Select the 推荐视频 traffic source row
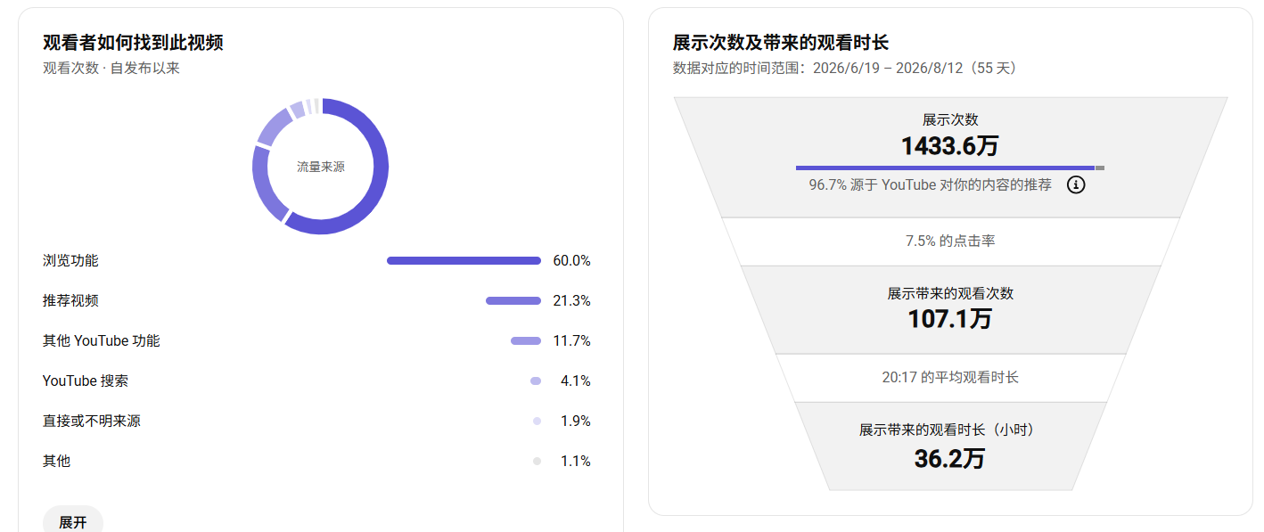This screenshot has height=532, width=1264. (x=316, y=300)
